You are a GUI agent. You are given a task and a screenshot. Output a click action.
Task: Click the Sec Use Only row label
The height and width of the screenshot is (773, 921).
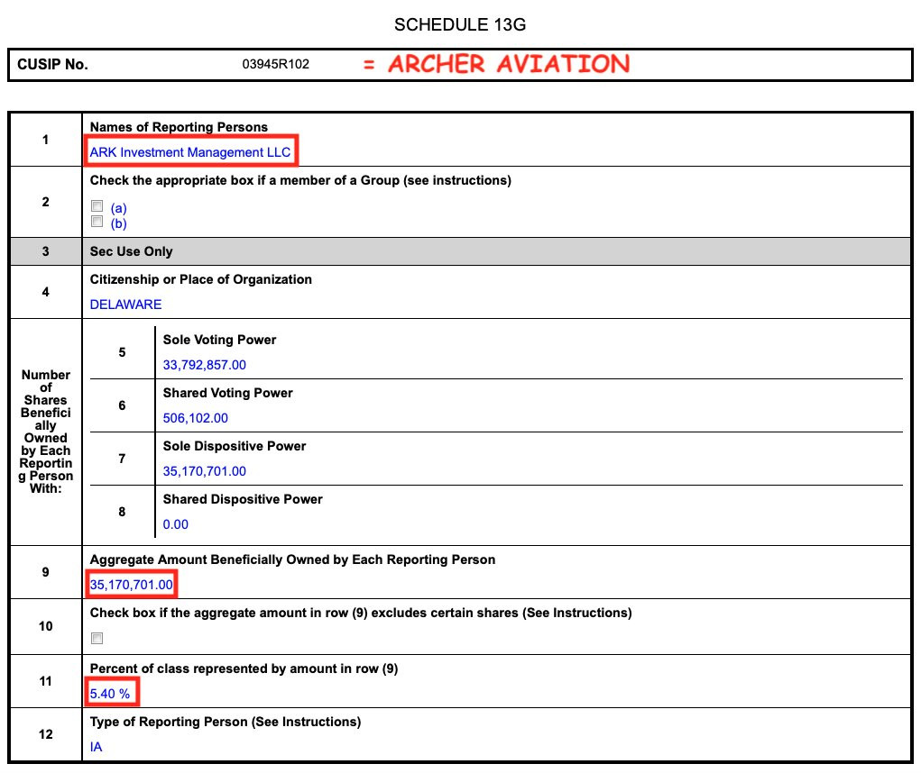tap(131, 251)
